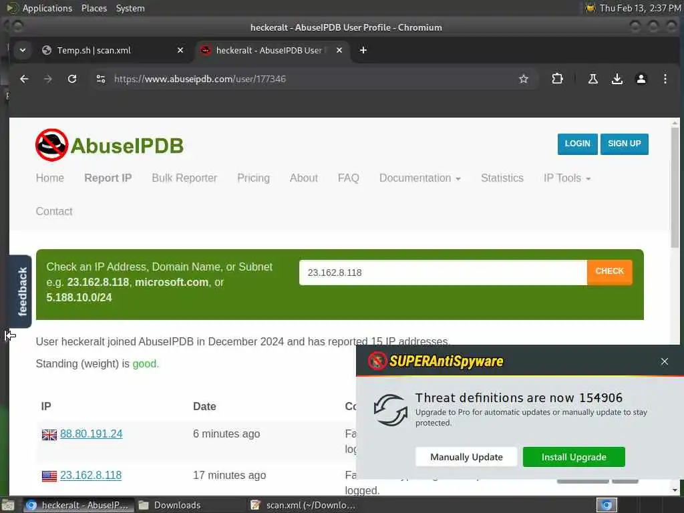Image resolution: width=684 pixels, height=513 pixels.
Task: Click the show desktop icon in taskbar
Action: pos(8,505)
